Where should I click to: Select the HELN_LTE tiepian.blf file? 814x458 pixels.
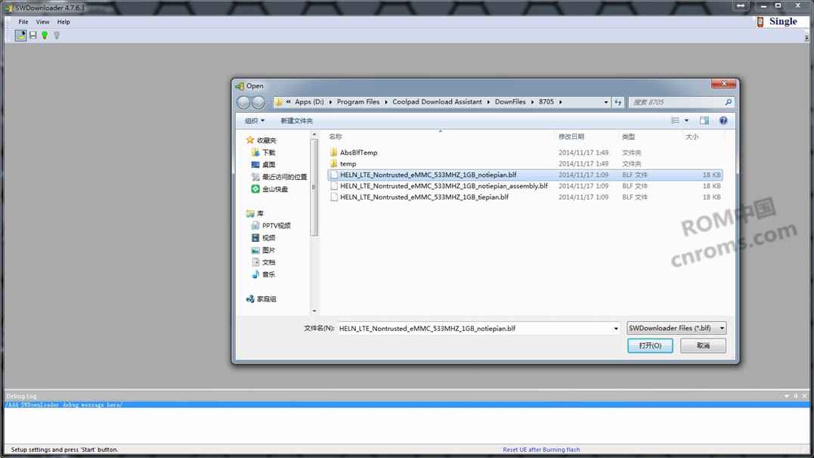pos(424,197)
